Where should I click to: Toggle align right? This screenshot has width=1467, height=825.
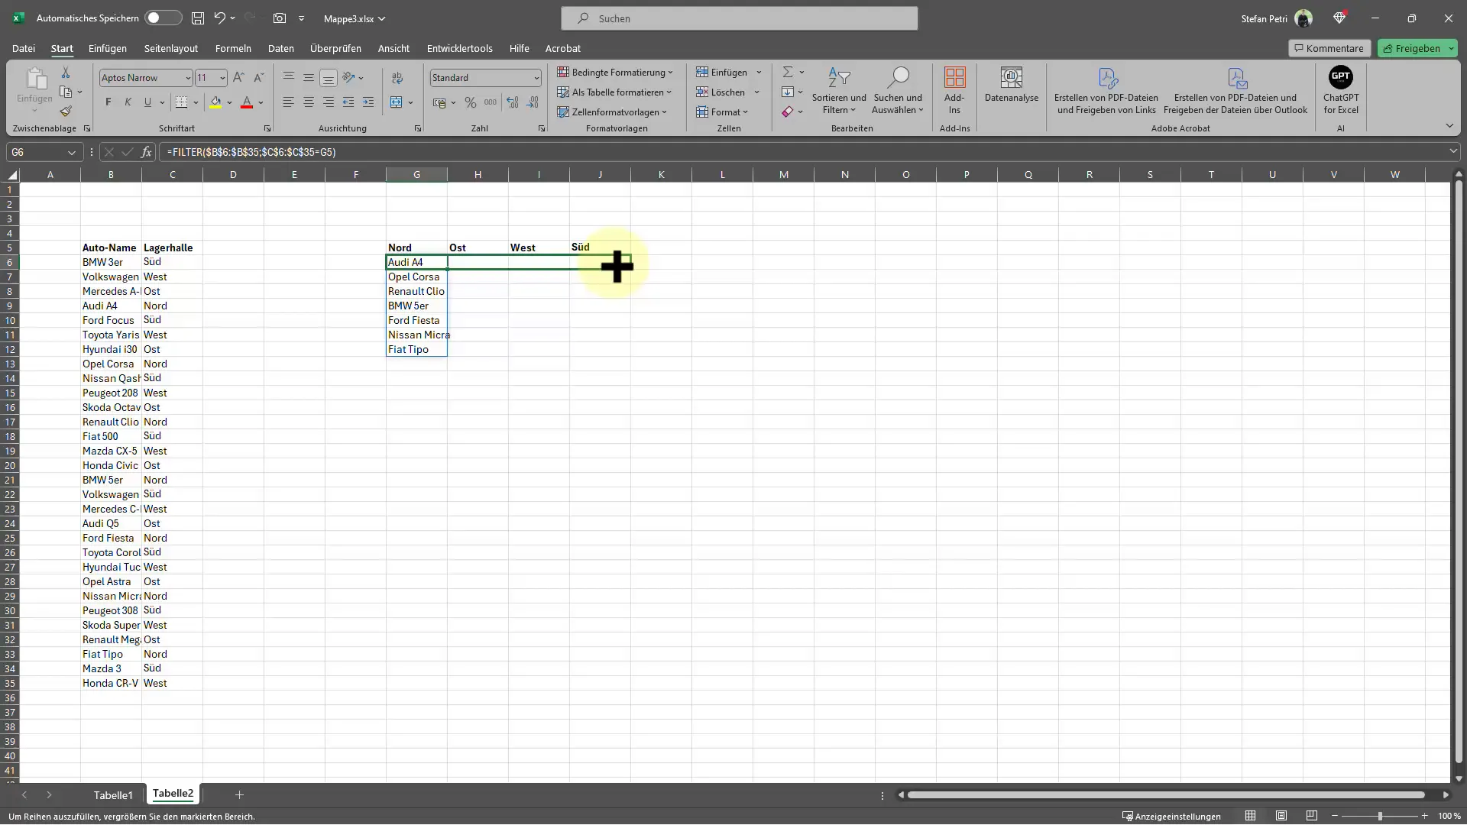(x=329, y=102)
